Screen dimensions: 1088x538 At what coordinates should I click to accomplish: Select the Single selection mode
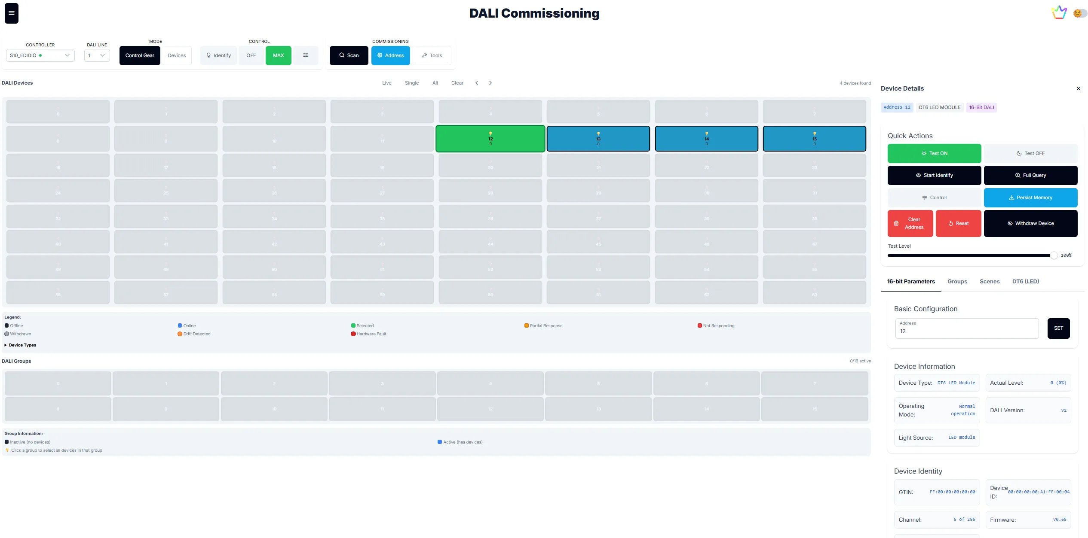pyautogui.click(x=412, y=83)
